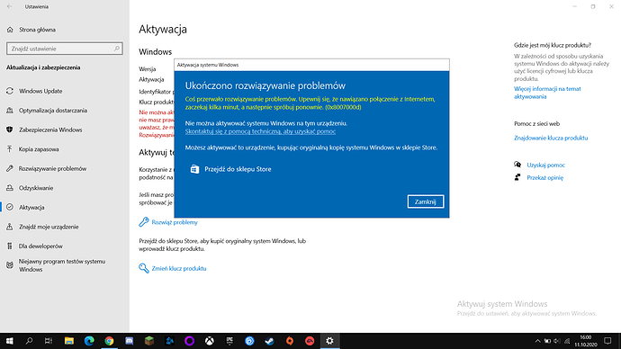This screenshot has height=349, width=621.
Task: Open the Store via the shopping bag icon
Action: pos(194,169)
